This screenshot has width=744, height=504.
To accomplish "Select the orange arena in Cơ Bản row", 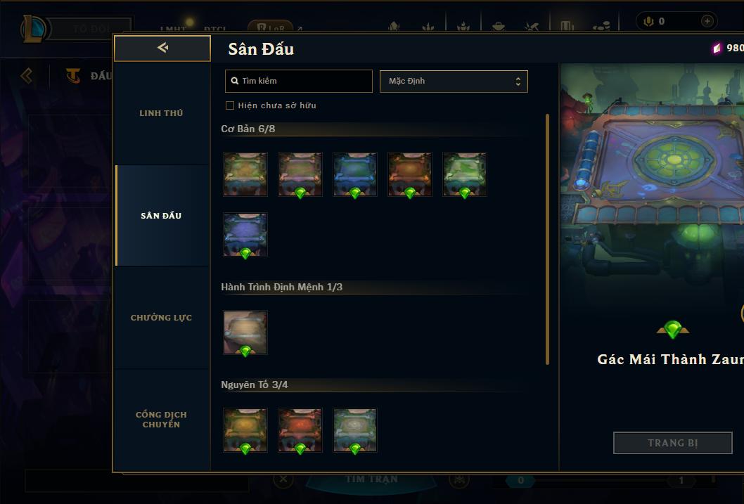I will pos(409,174).
